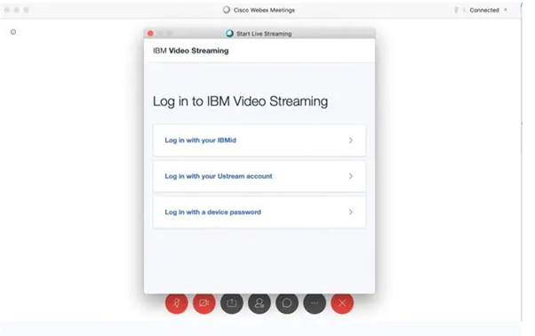Screen dimensions: 535x336
Task: Click Log in with a device password
Action: click(260, 212)
